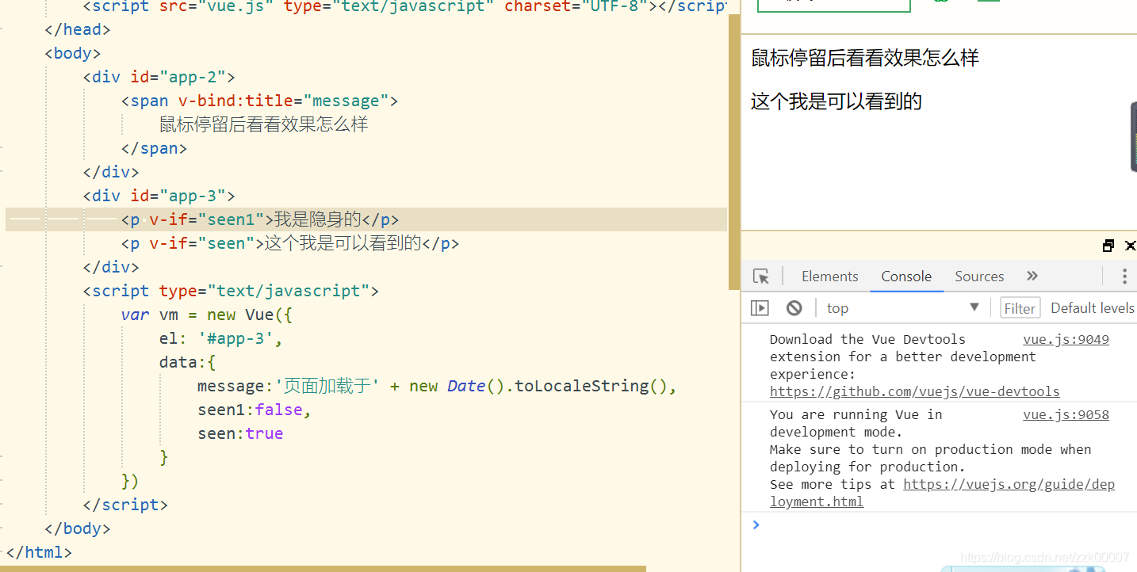Click the editor horizontal scrollbar
Viewport: 1137px width, 572px height.
coord(323,568)
